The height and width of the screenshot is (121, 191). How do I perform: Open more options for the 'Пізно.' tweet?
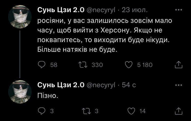tap(179, 85)
